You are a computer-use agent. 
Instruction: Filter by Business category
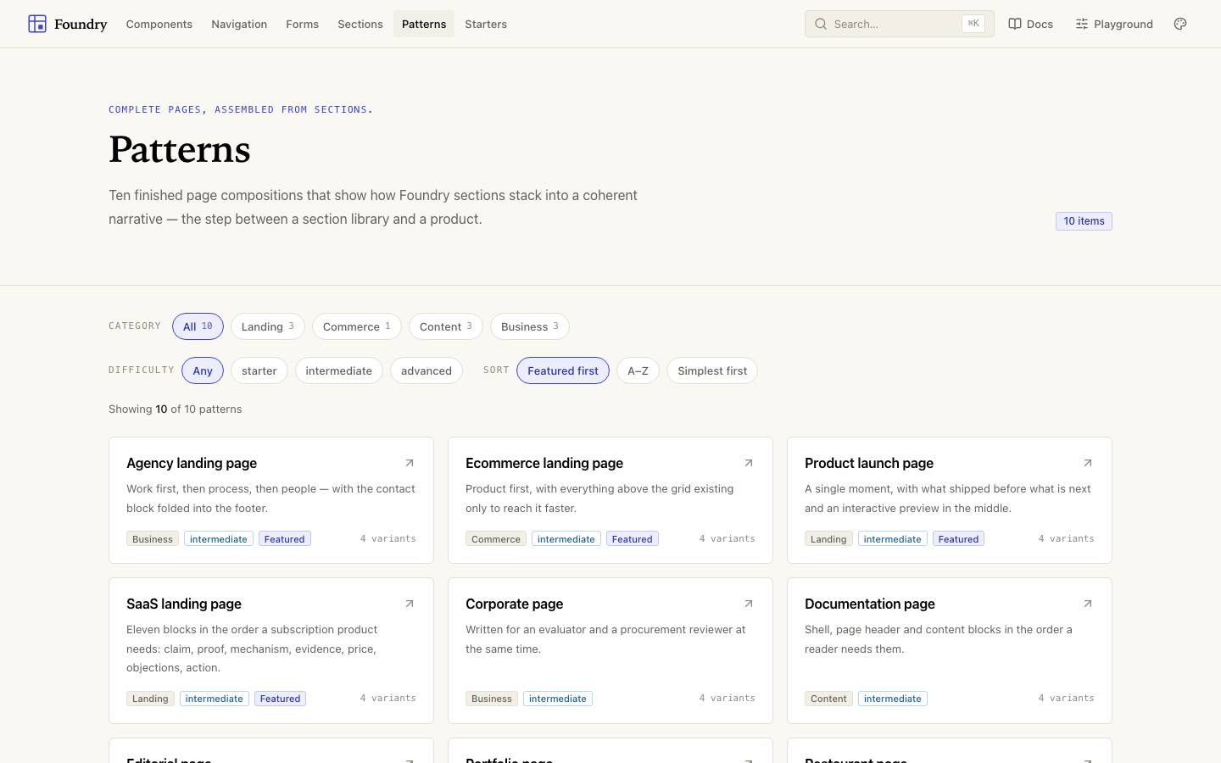click(529, 326)
